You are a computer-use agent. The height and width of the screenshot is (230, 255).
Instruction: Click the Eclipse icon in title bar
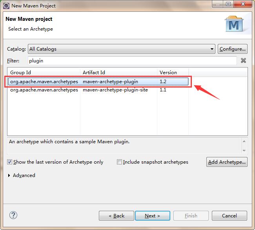(x=6, y=6)
